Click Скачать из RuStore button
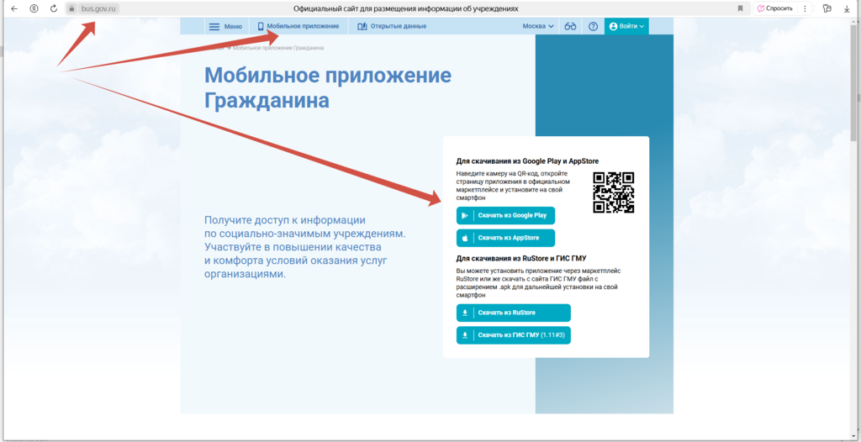 (x=513, y=313)
